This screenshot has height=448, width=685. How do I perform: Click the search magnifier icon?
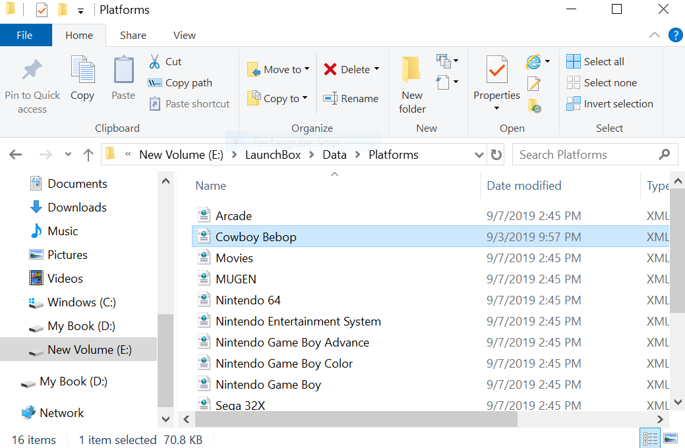pos(665,154)
